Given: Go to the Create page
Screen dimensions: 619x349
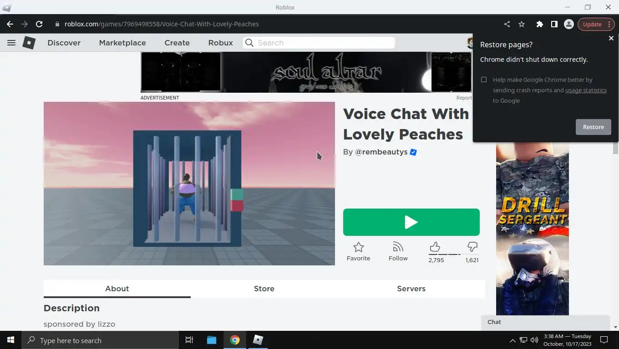Looking at the screenshot, I should [177, 43].
